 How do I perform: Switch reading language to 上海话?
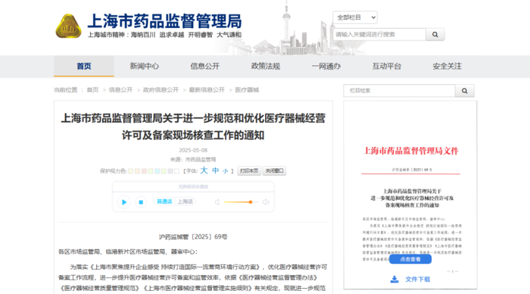coord(185,202)
